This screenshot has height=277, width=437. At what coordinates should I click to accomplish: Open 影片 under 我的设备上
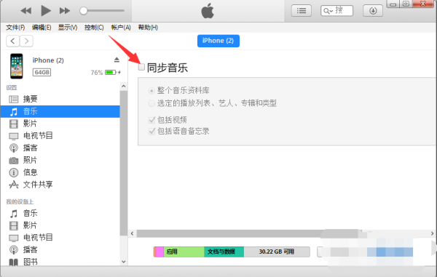[60, 225]
